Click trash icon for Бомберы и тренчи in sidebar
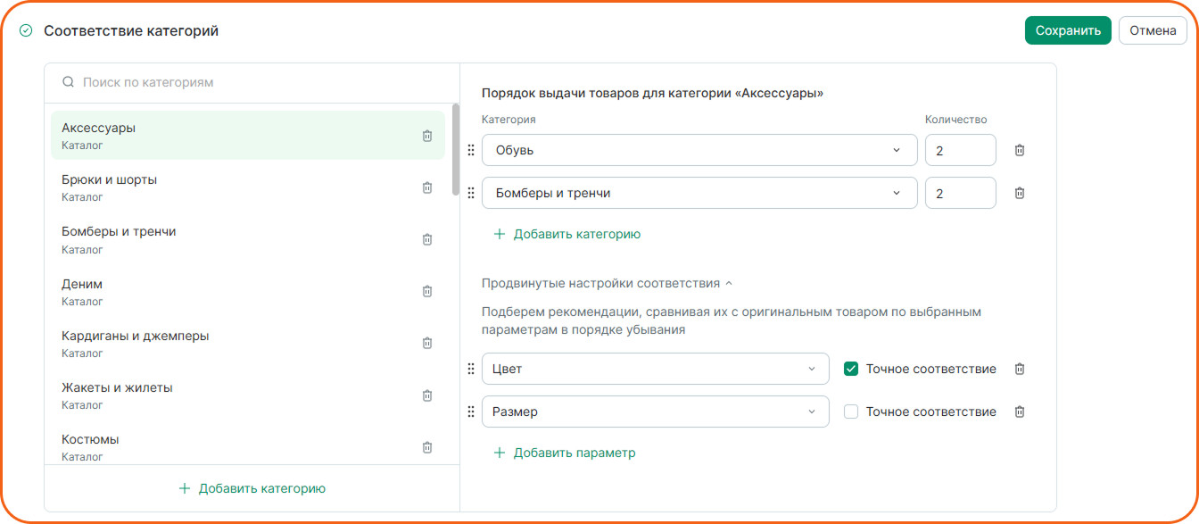Image resolution: width=1199 pixels, height=524 pixels. click(426, 239)
